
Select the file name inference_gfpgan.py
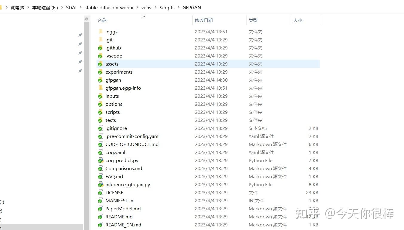tap(128, 184)
